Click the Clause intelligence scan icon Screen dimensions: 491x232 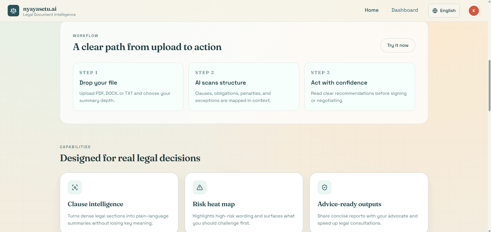coord(75,188)
